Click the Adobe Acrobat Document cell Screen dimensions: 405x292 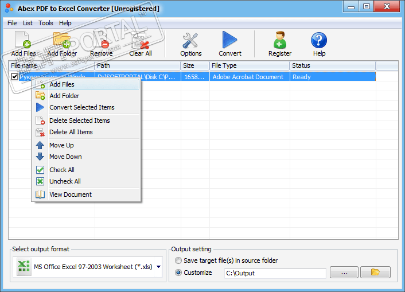(x=250, y=77)
